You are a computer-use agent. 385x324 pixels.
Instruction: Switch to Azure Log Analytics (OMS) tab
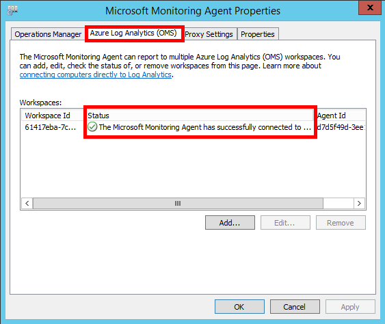coord(133,33)
